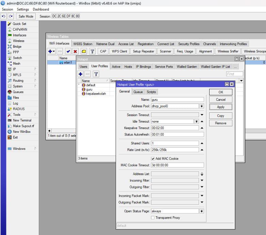Open RADIUS in sidebar

coord(18,109)
